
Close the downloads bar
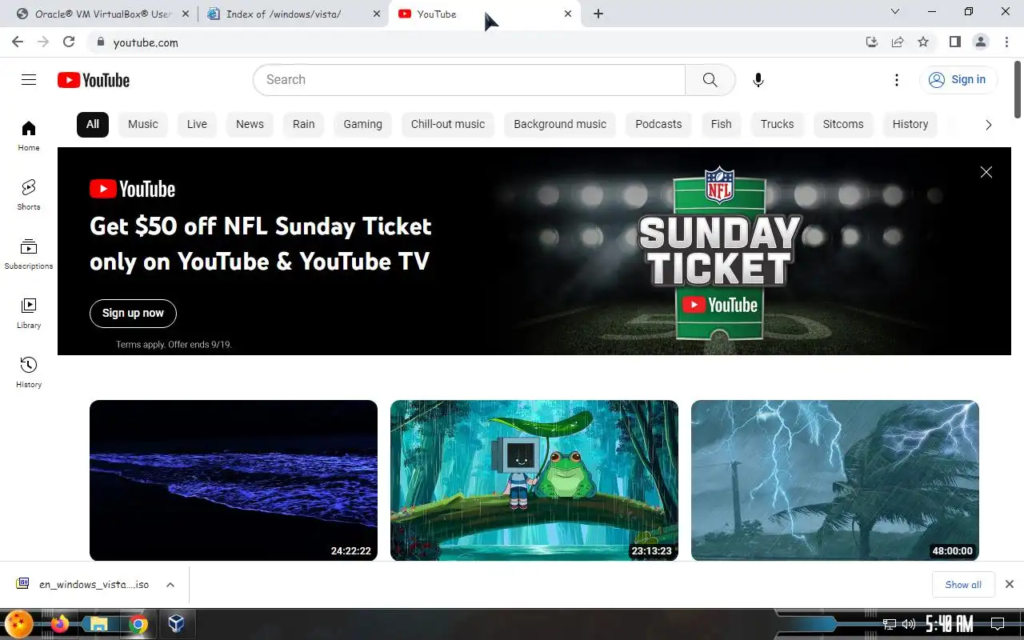click(x=1010, y=585)
